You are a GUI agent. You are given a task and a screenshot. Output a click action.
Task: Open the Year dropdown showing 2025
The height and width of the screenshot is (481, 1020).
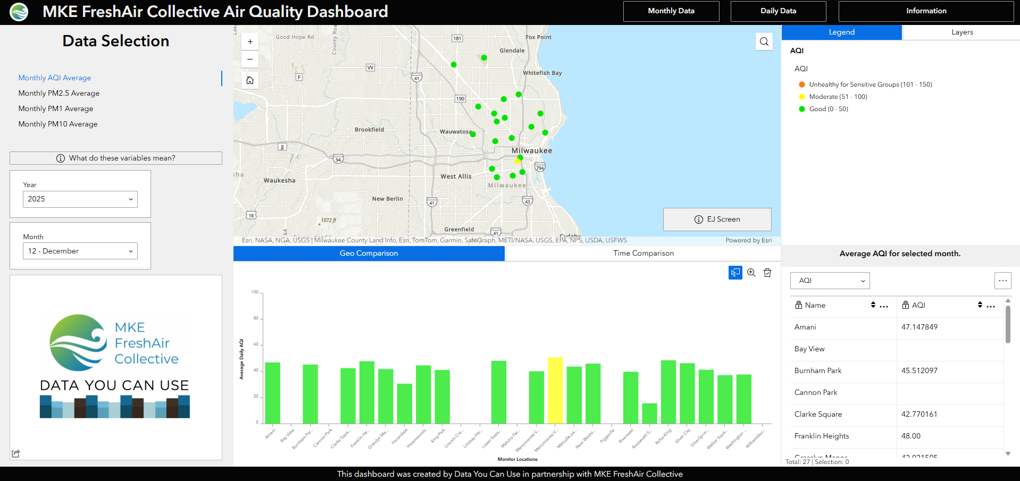coord(80,199)
